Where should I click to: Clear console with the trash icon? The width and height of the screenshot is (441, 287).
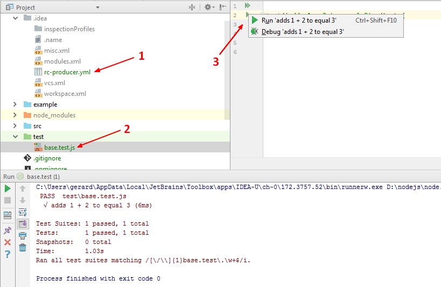point(23,248)
